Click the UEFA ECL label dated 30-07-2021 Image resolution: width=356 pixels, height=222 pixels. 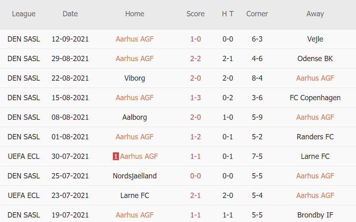click(24, 156)
